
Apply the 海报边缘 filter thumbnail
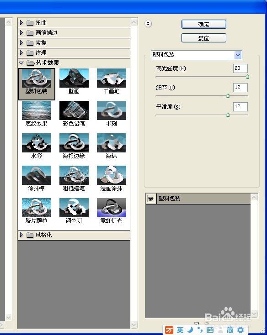pos(74,143)
